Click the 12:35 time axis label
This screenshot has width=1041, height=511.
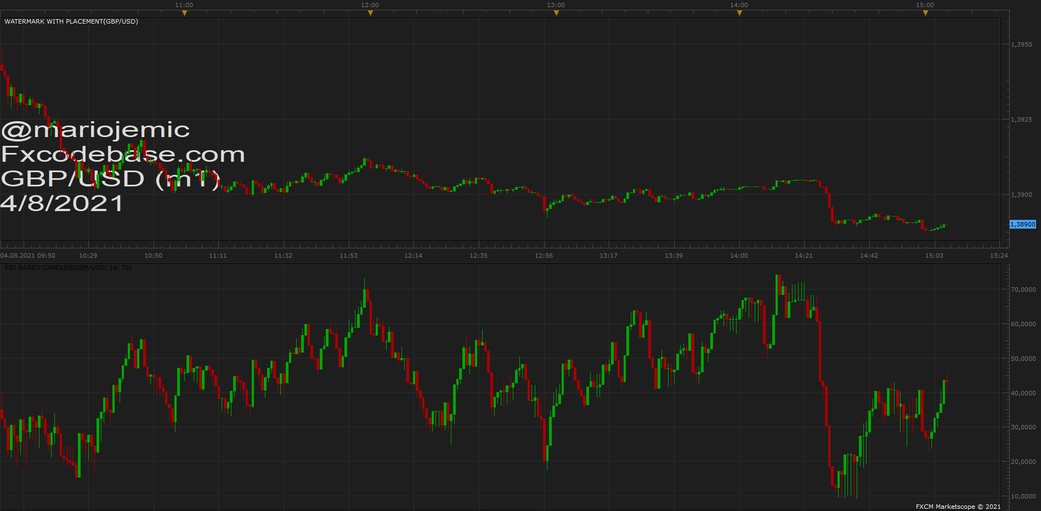tap(478, 256)
